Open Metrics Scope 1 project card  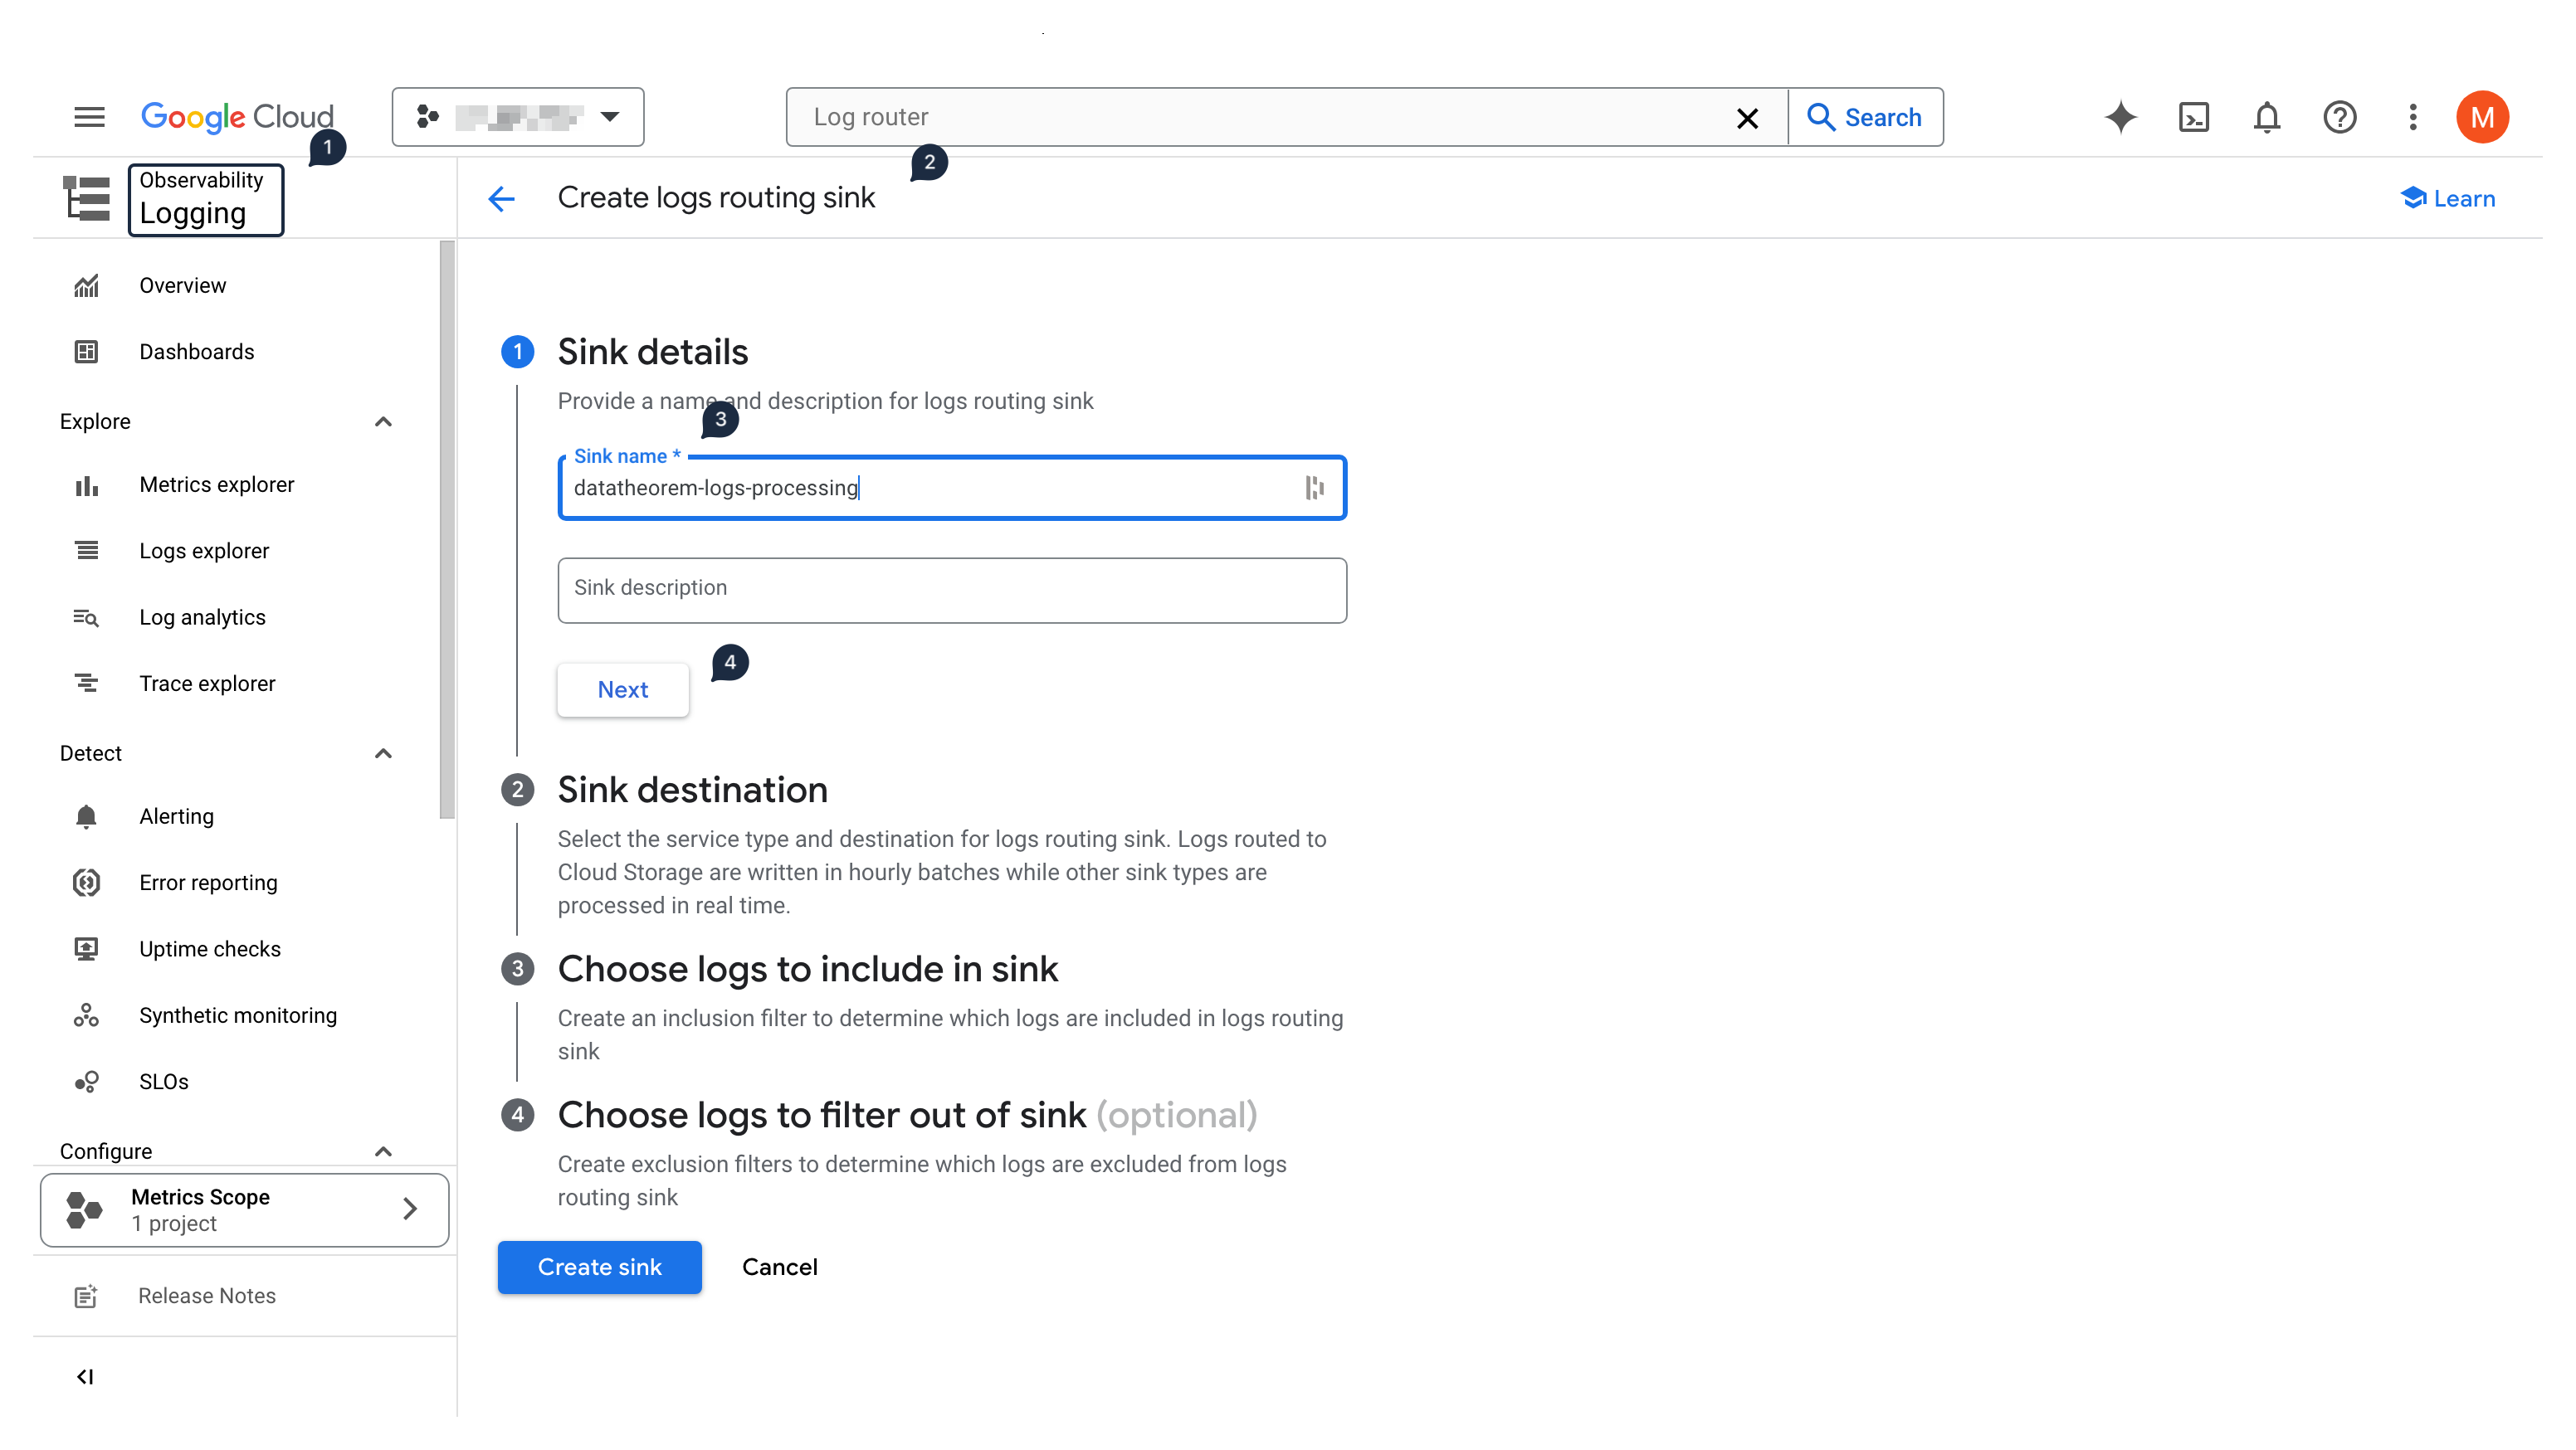point(244,1210)
